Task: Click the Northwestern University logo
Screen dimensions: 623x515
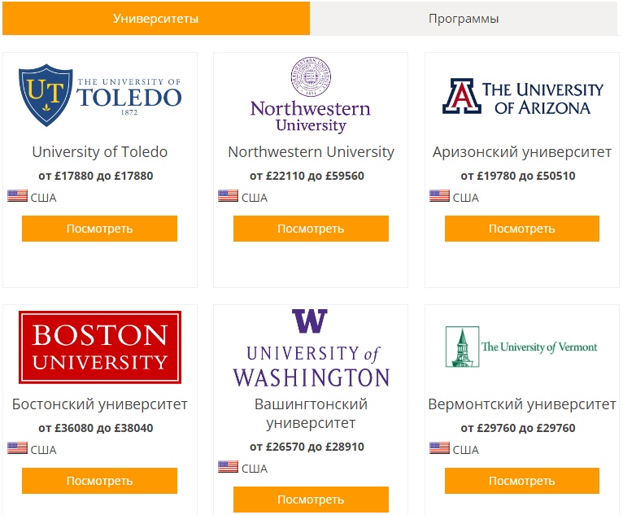Action: tap(311, 95)
